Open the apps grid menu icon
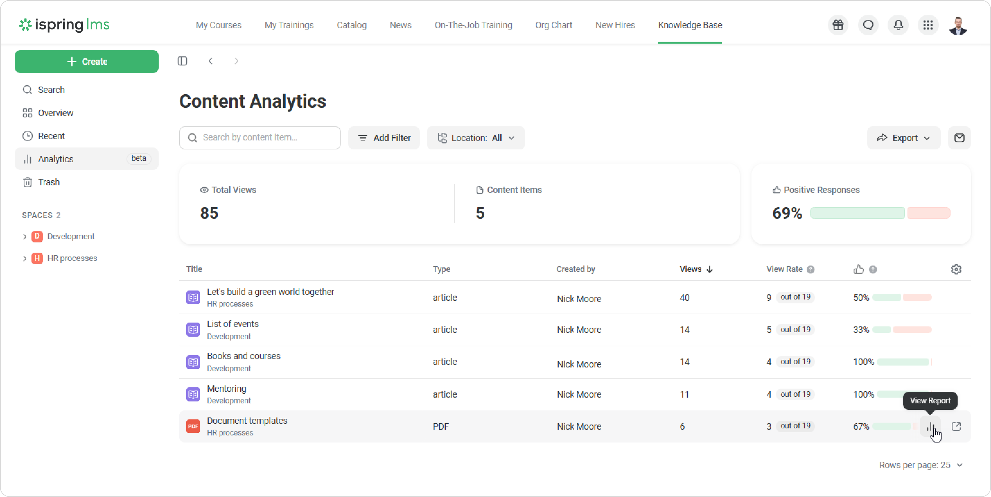 (928, 25)
